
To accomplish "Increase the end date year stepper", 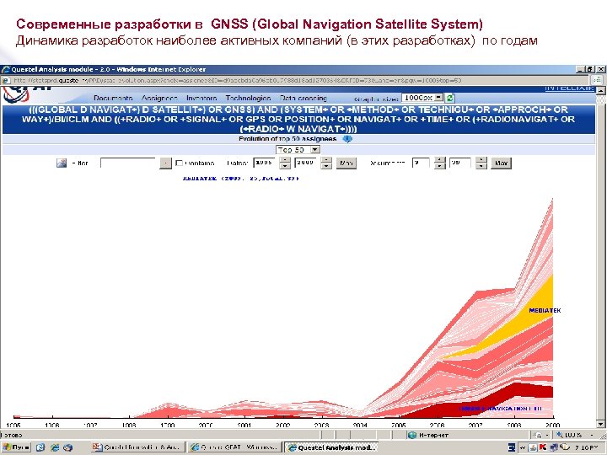I will 326,160.
